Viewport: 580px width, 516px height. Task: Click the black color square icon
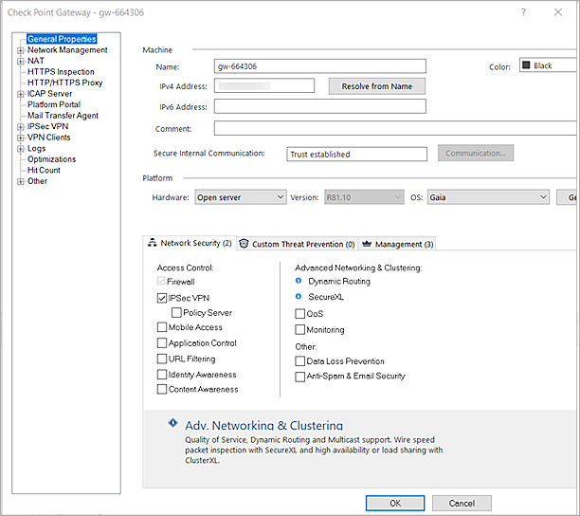(526, 65)
